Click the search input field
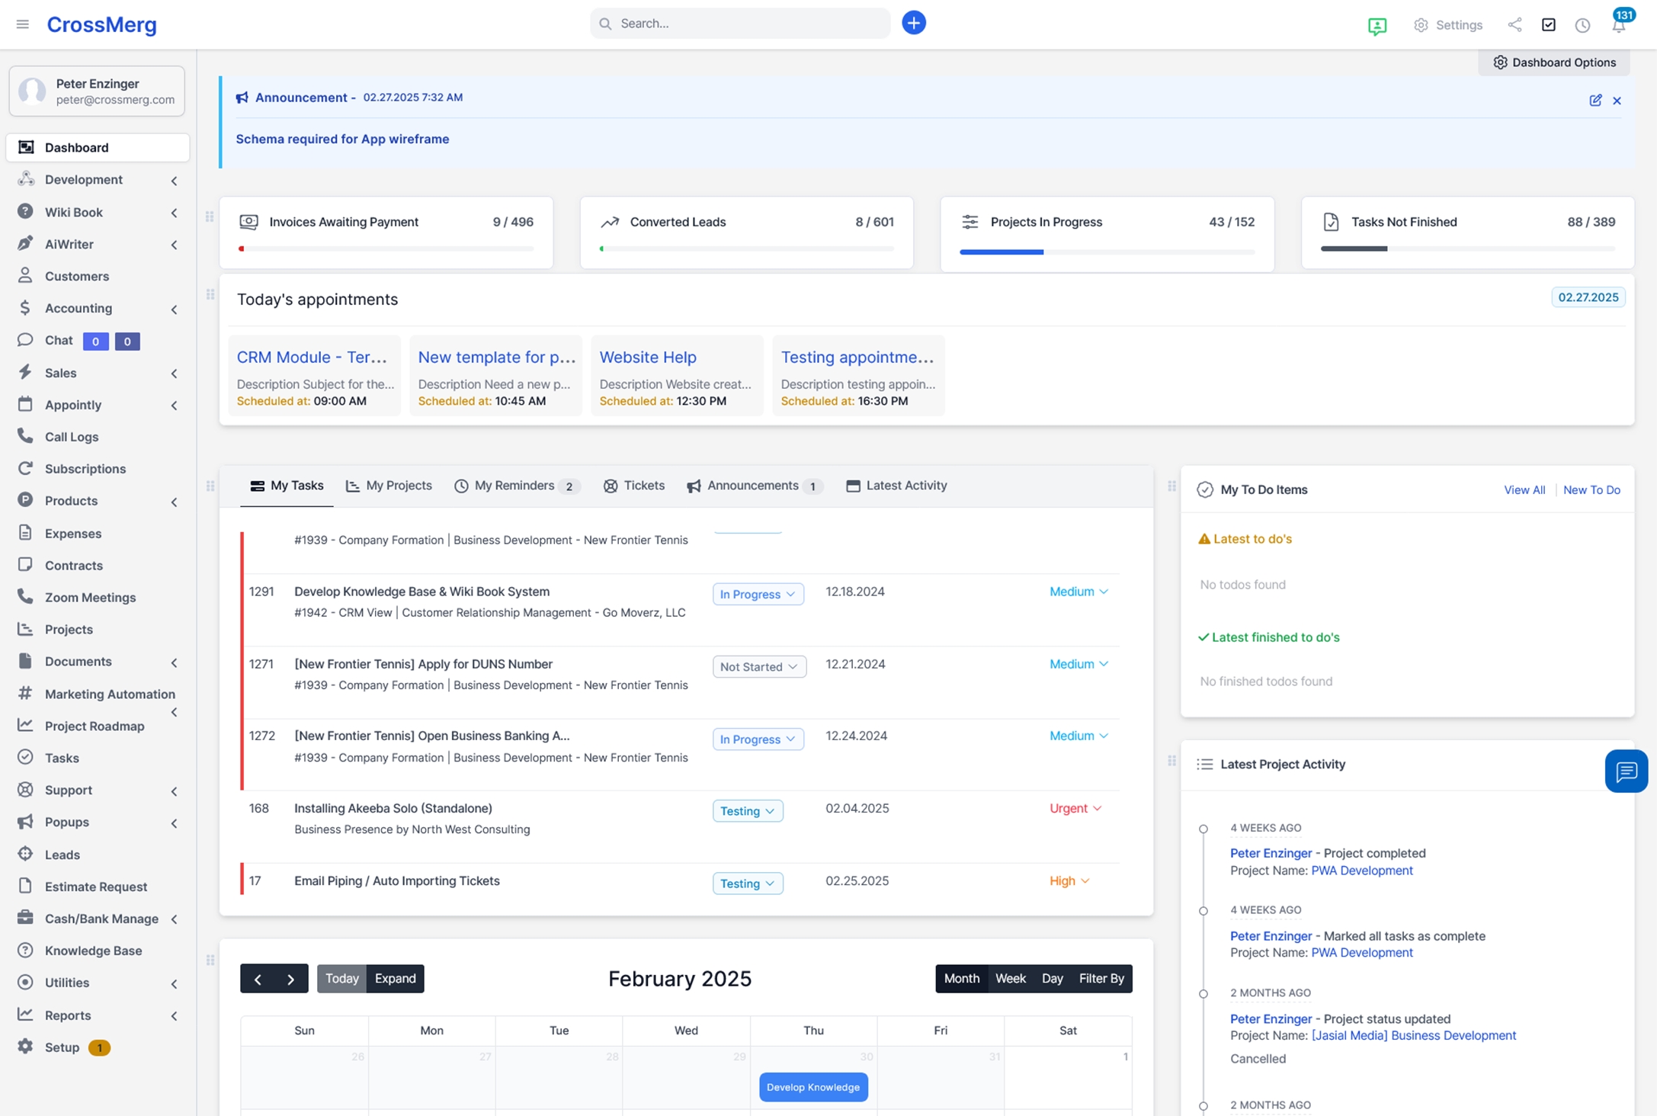Screen dimensions: 1657x1116 click(x=739, y=24)
